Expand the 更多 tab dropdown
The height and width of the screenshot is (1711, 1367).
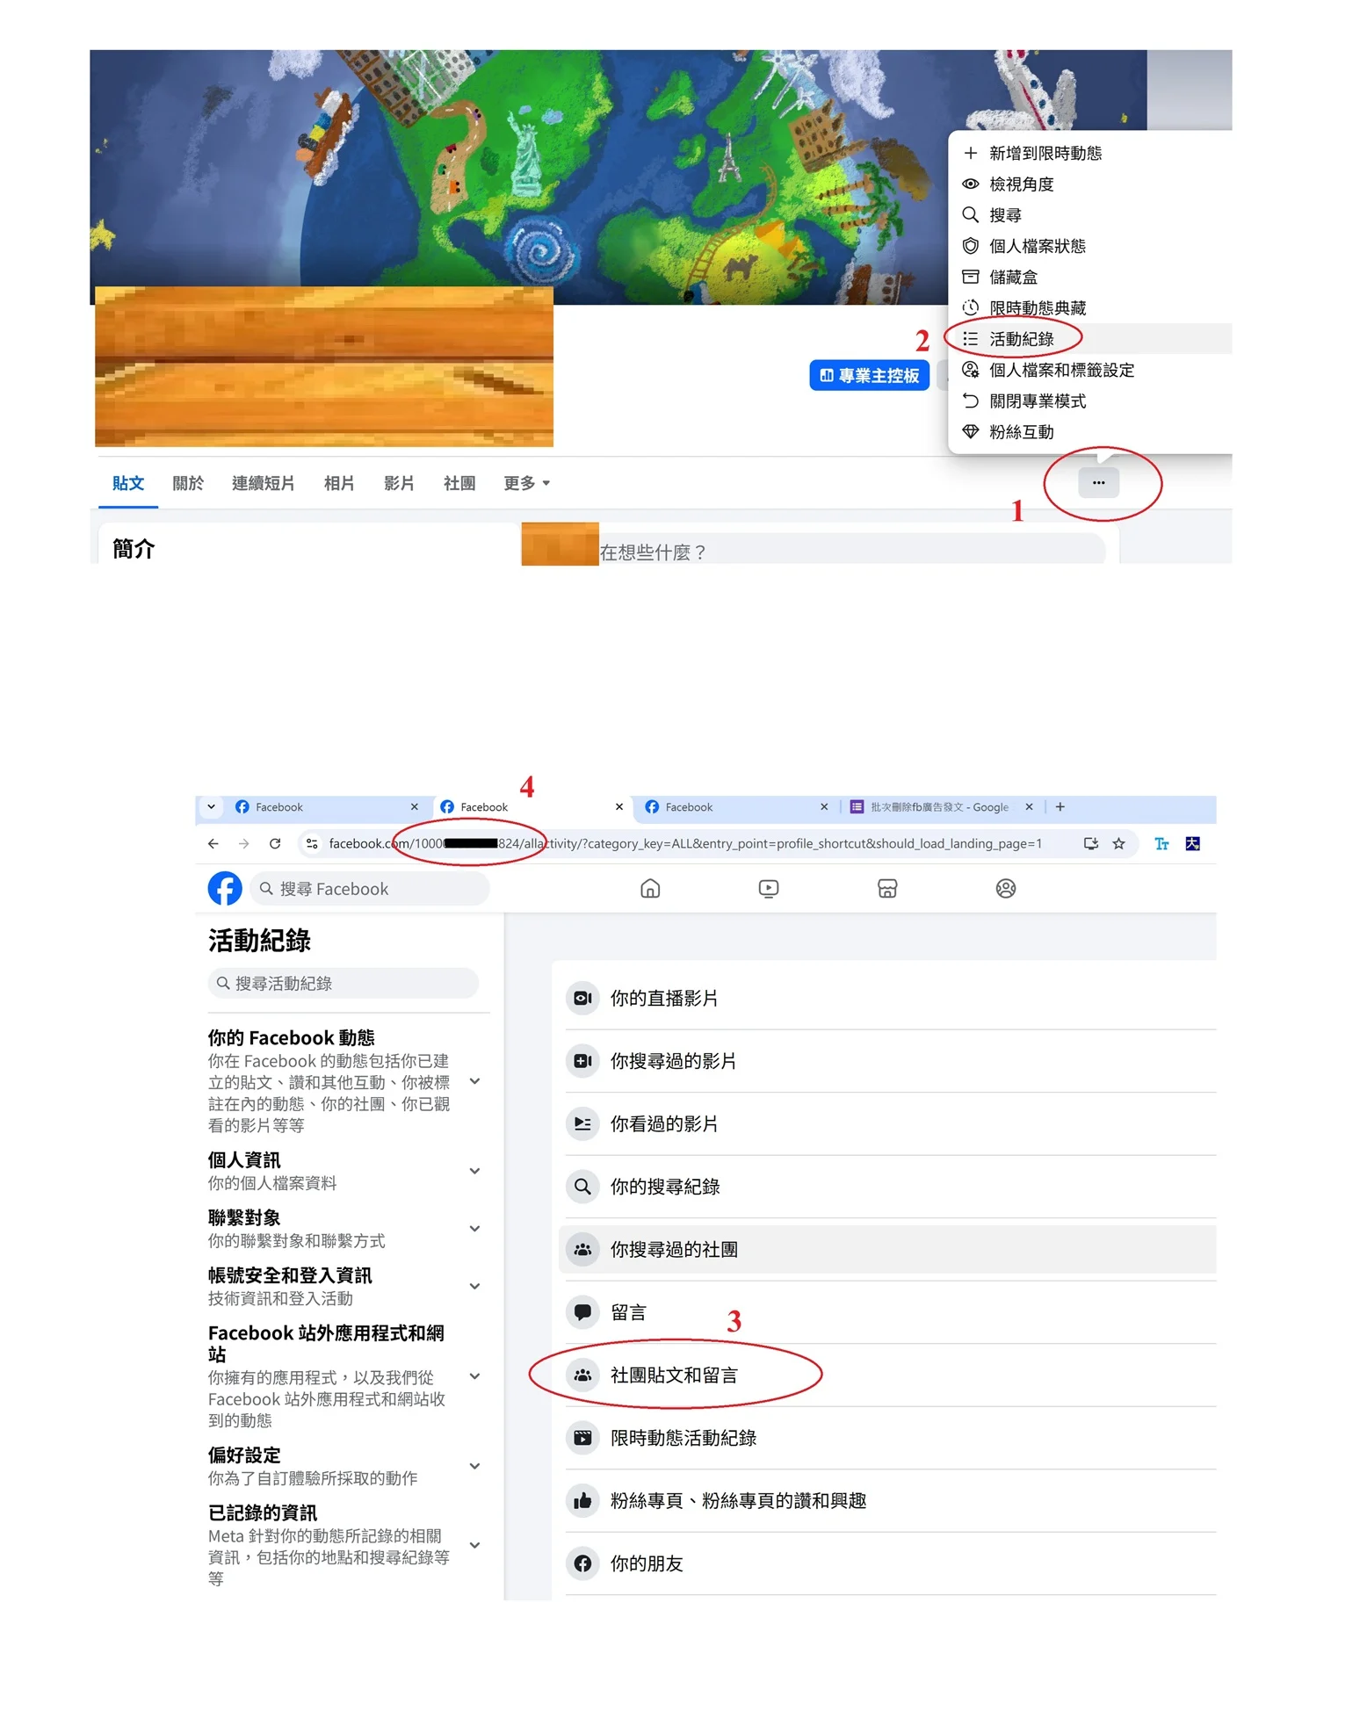click(x=526, y=483)
